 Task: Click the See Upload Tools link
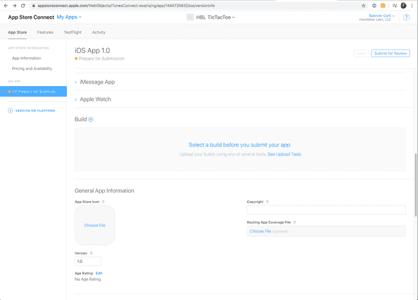click(x=284, y=154)
